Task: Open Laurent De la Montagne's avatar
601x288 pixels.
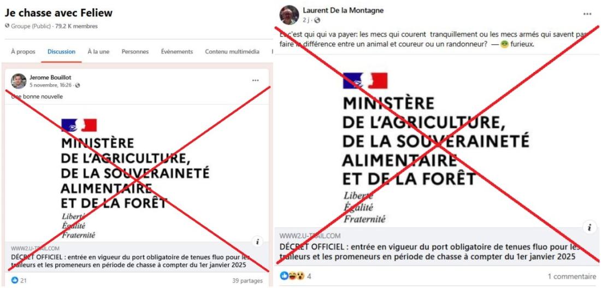Action: (289, 15)
